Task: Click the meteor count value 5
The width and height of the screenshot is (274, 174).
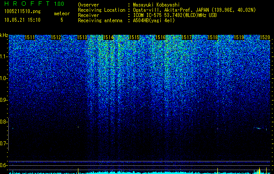Action: tap(62, 20)
